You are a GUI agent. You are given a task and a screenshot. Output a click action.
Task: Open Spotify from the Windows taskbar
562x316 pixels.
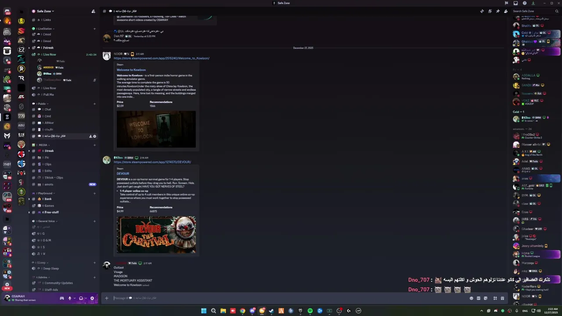click(310, 311)
